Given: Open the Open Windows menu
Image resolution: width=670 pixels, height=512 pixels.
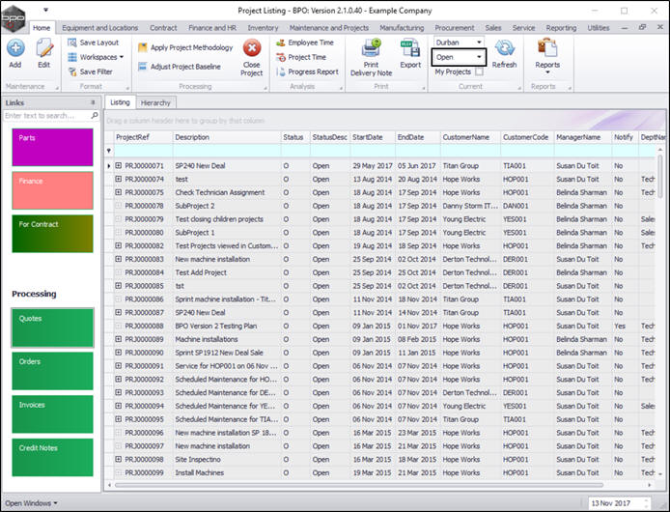Looking at the screenshot, I should click(x=31, y=503).
